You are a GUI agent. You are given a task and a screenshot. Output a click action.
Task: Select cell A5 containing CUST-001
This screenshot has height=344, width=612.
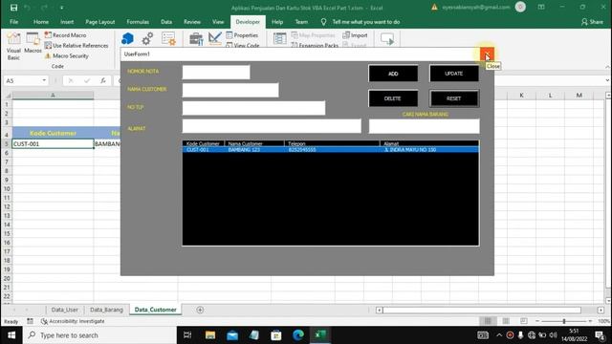[53, 144]
